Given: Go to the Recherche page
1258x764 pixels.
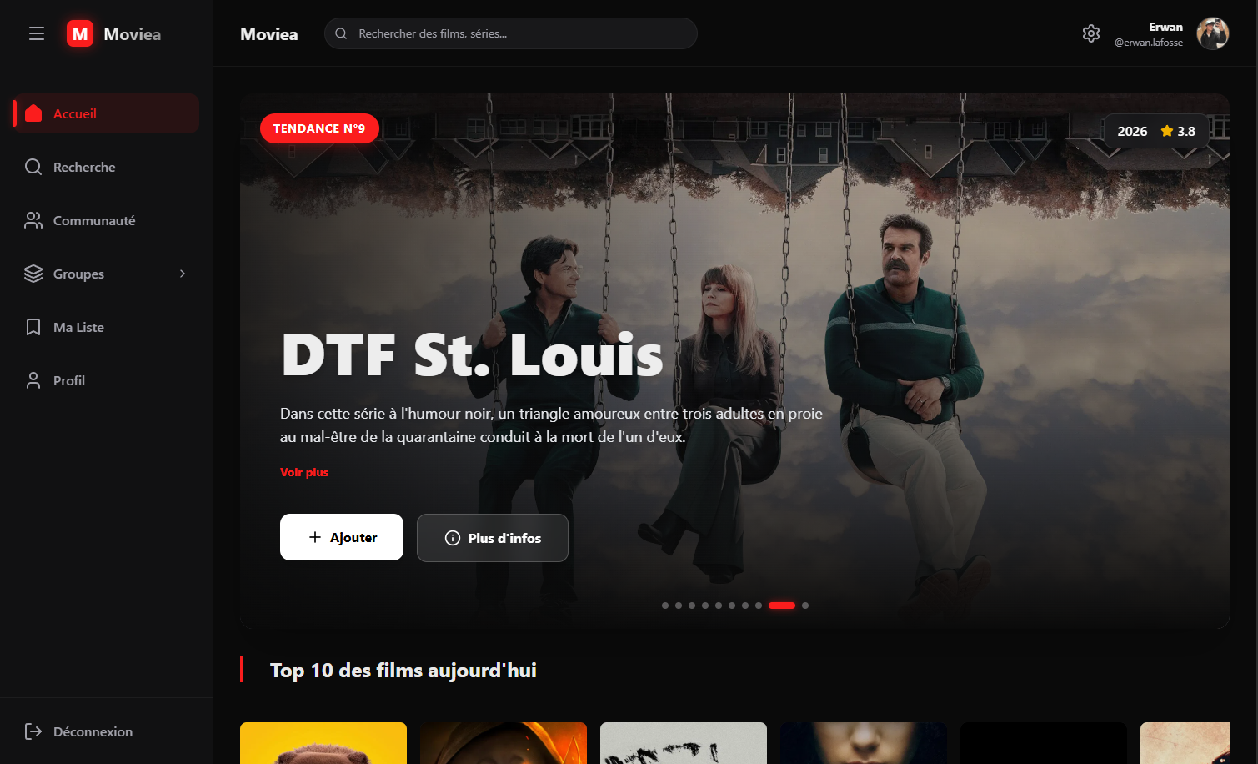Looking at the screenshot, I should [x=83, y=167].
